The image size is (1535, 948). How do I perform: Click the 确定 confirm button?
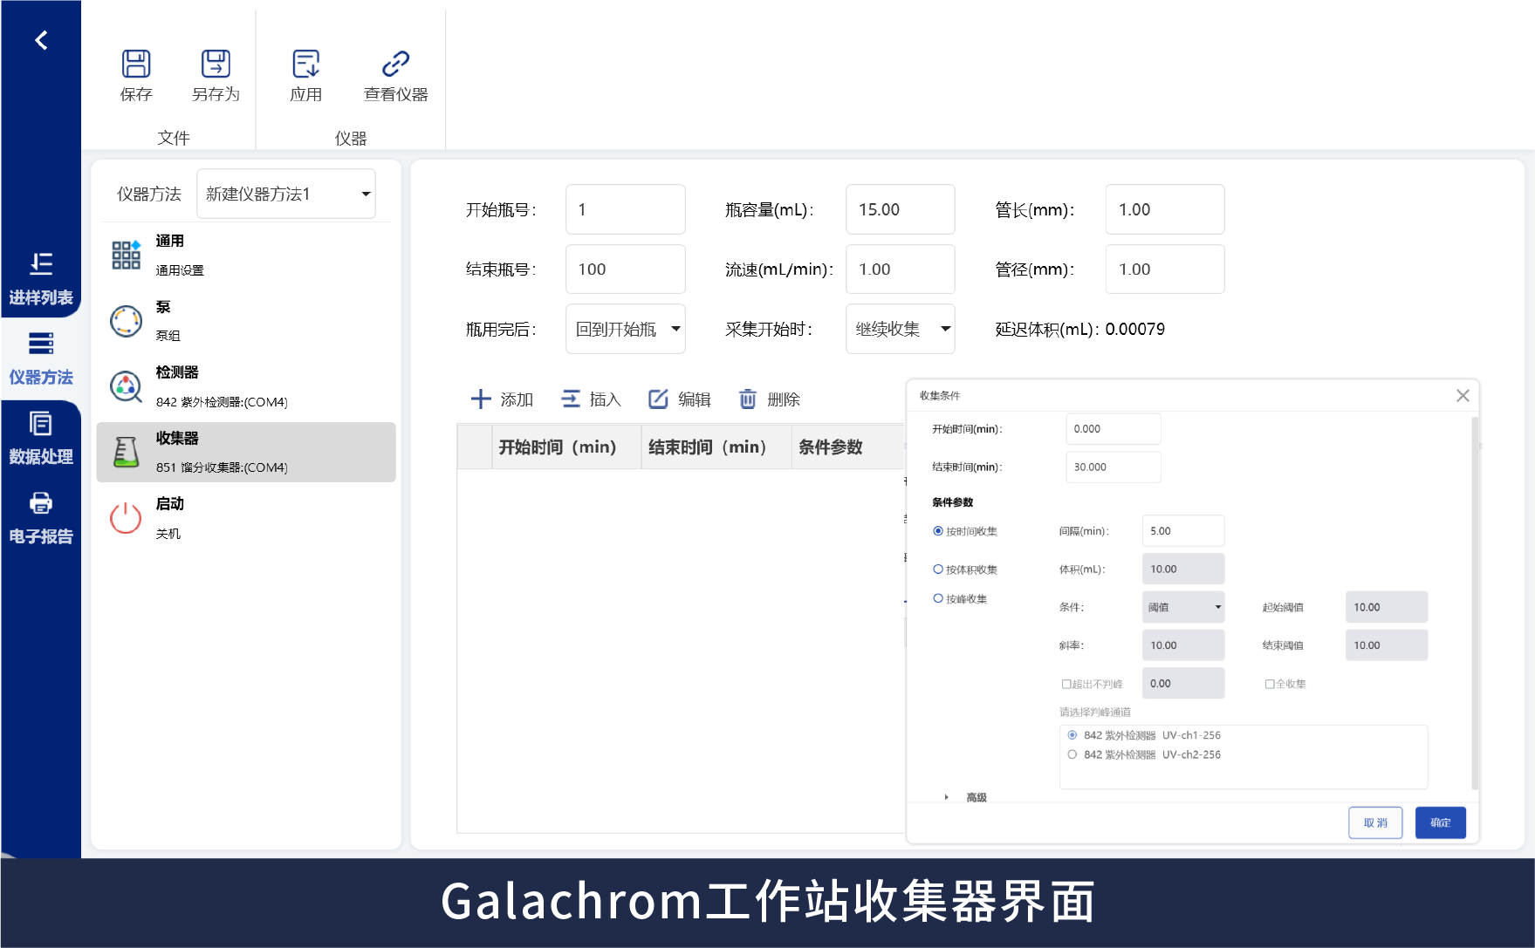tap(1440, 822)
